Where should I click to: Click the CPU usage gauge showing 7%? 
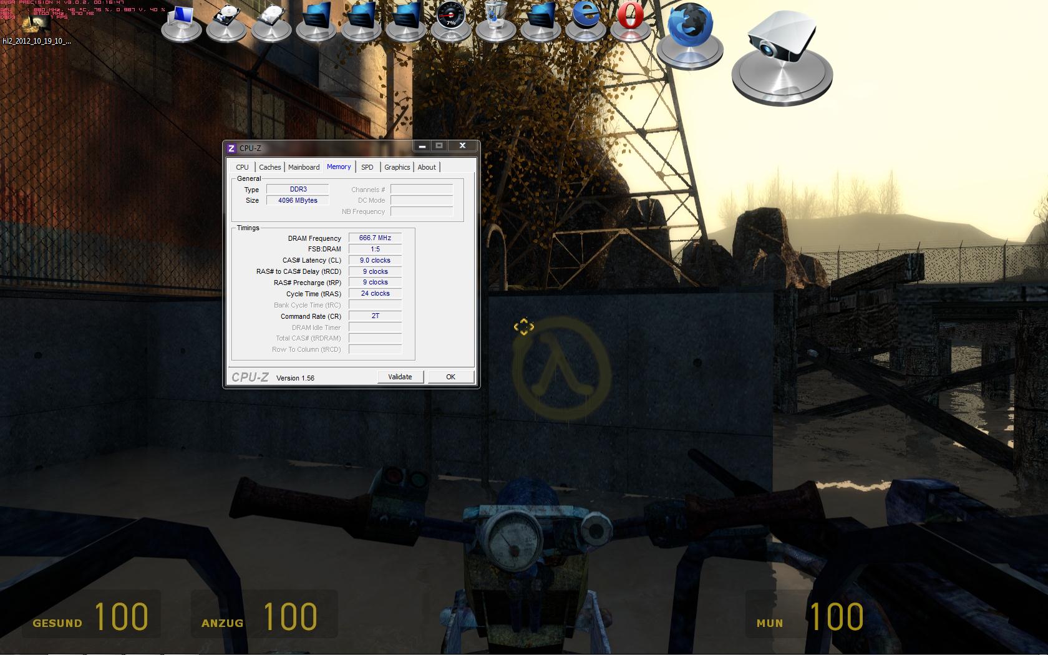click(x=451, y=21)
